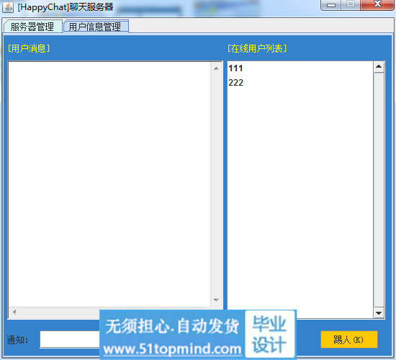The height and width of the screenshot is (360, 396).
Task: Click down arrow of user message scrollbar
Action: click(x=216, y=300)
